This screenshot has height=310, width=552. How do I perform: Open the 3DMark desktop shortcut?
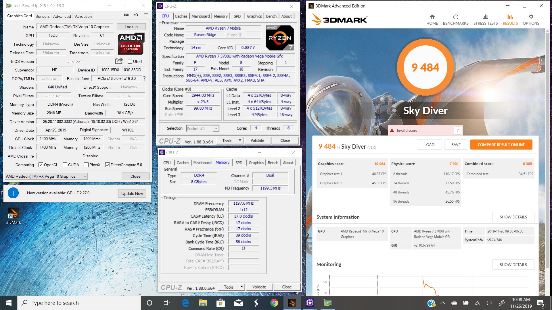point(13,216)
